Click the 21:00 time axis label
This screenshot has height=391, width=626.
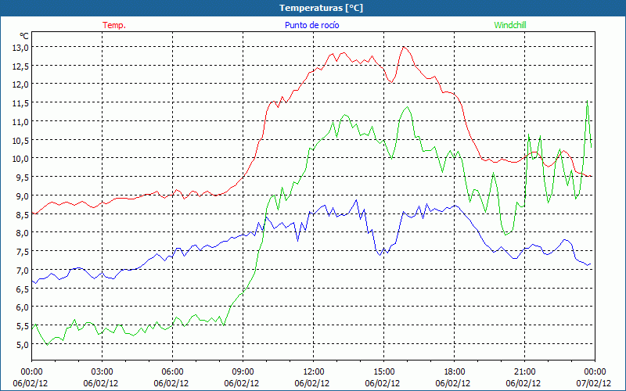524,371
